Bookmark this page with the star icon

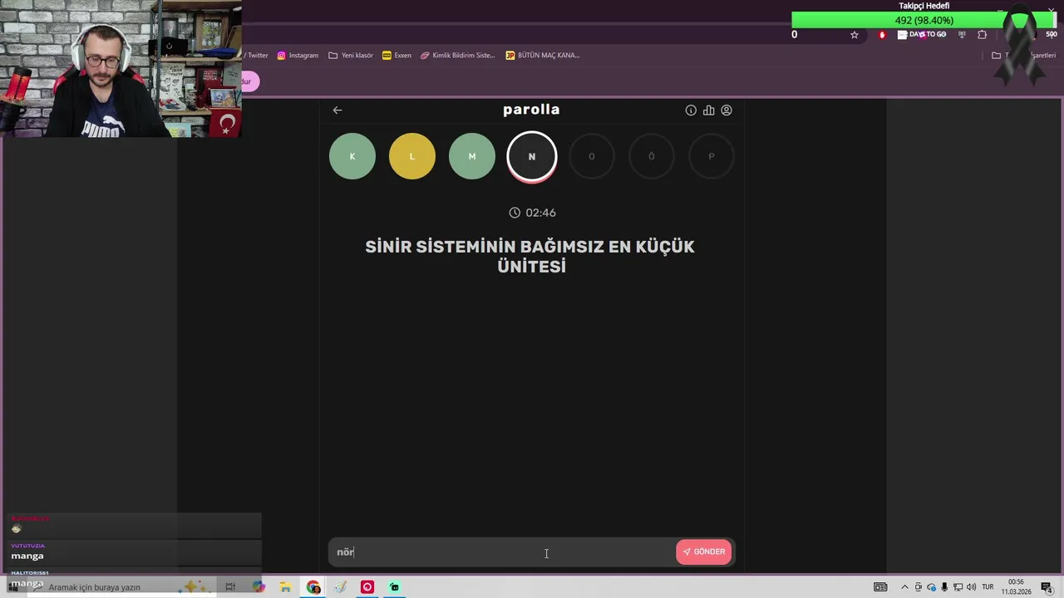(x=855, y=35)
